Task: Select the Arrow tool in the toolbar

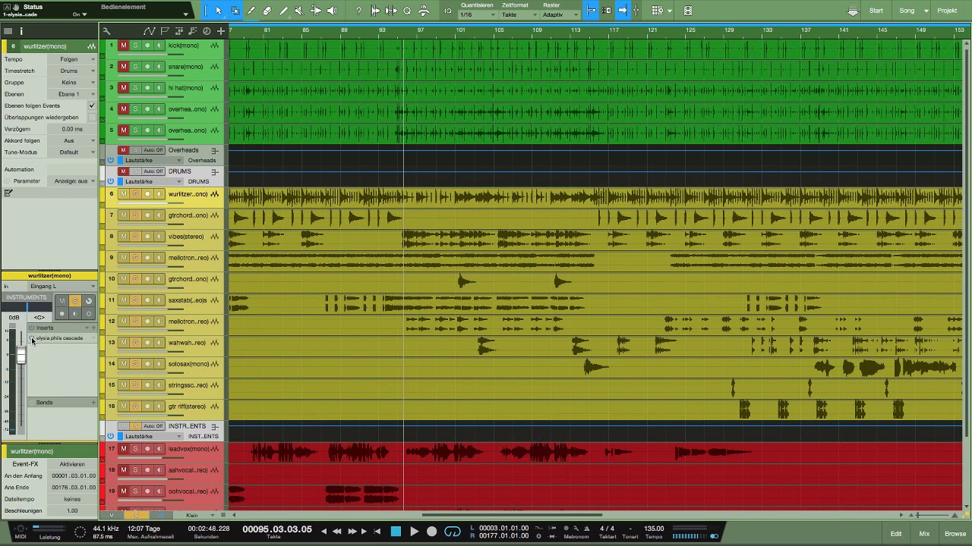Action: click(x=218, y=11)
